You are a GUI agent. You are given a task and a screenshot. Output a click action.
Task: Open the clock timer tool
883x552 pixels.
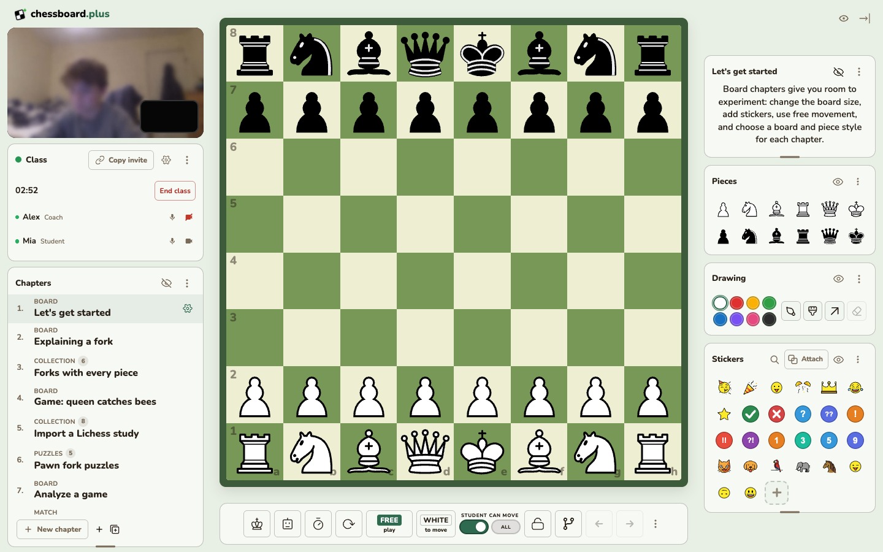coord(318,524)
